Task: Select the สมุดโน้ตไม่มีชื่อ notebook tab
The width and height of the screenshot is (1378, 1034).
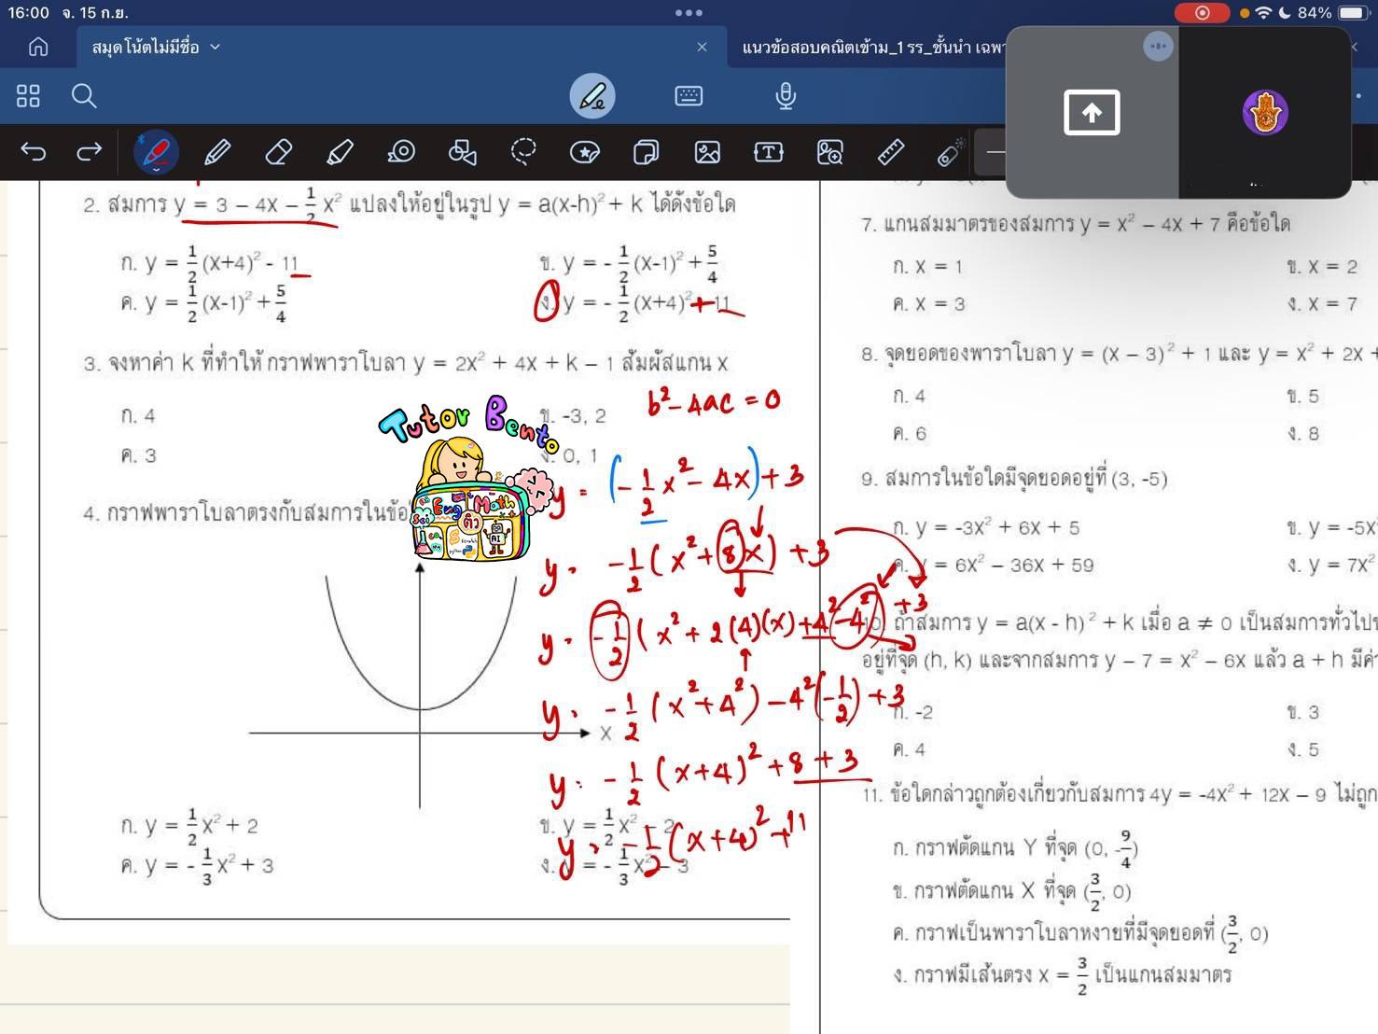Action: tap(146, 47)
